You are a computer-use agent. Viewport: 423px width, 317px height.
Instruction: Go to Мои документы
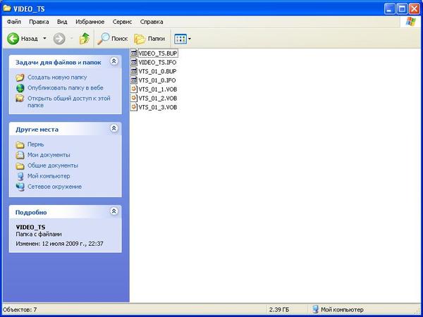[x=49, y=155]
